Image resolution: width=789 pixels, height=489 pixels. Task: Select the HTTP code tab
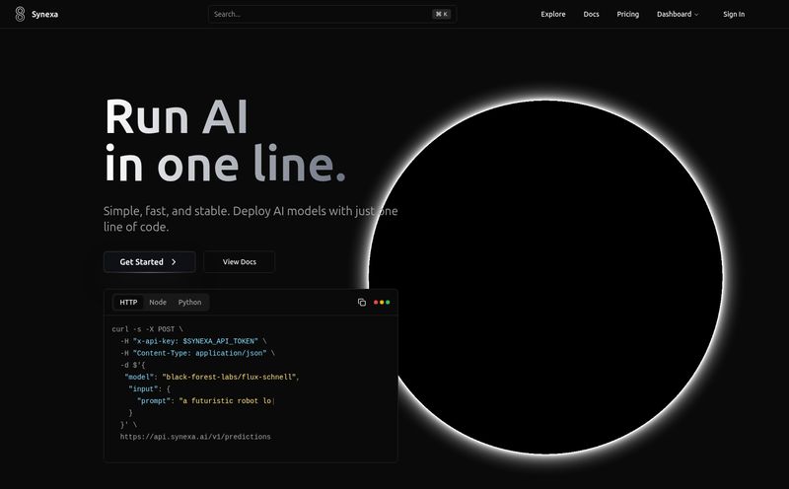tap(128, 302)
